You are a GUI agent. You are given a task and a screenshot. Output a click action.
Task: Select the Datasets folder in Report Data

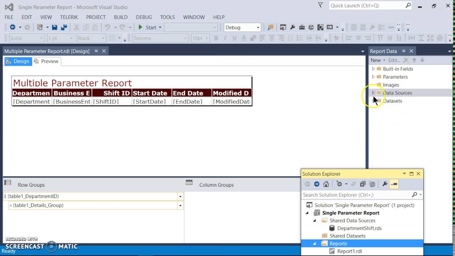(x=392, y=101)
